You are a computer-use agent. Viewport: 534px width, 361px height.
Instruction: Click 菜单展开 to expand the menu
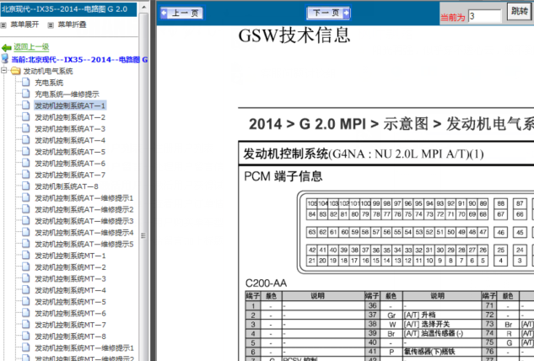[x=24, y=24]
